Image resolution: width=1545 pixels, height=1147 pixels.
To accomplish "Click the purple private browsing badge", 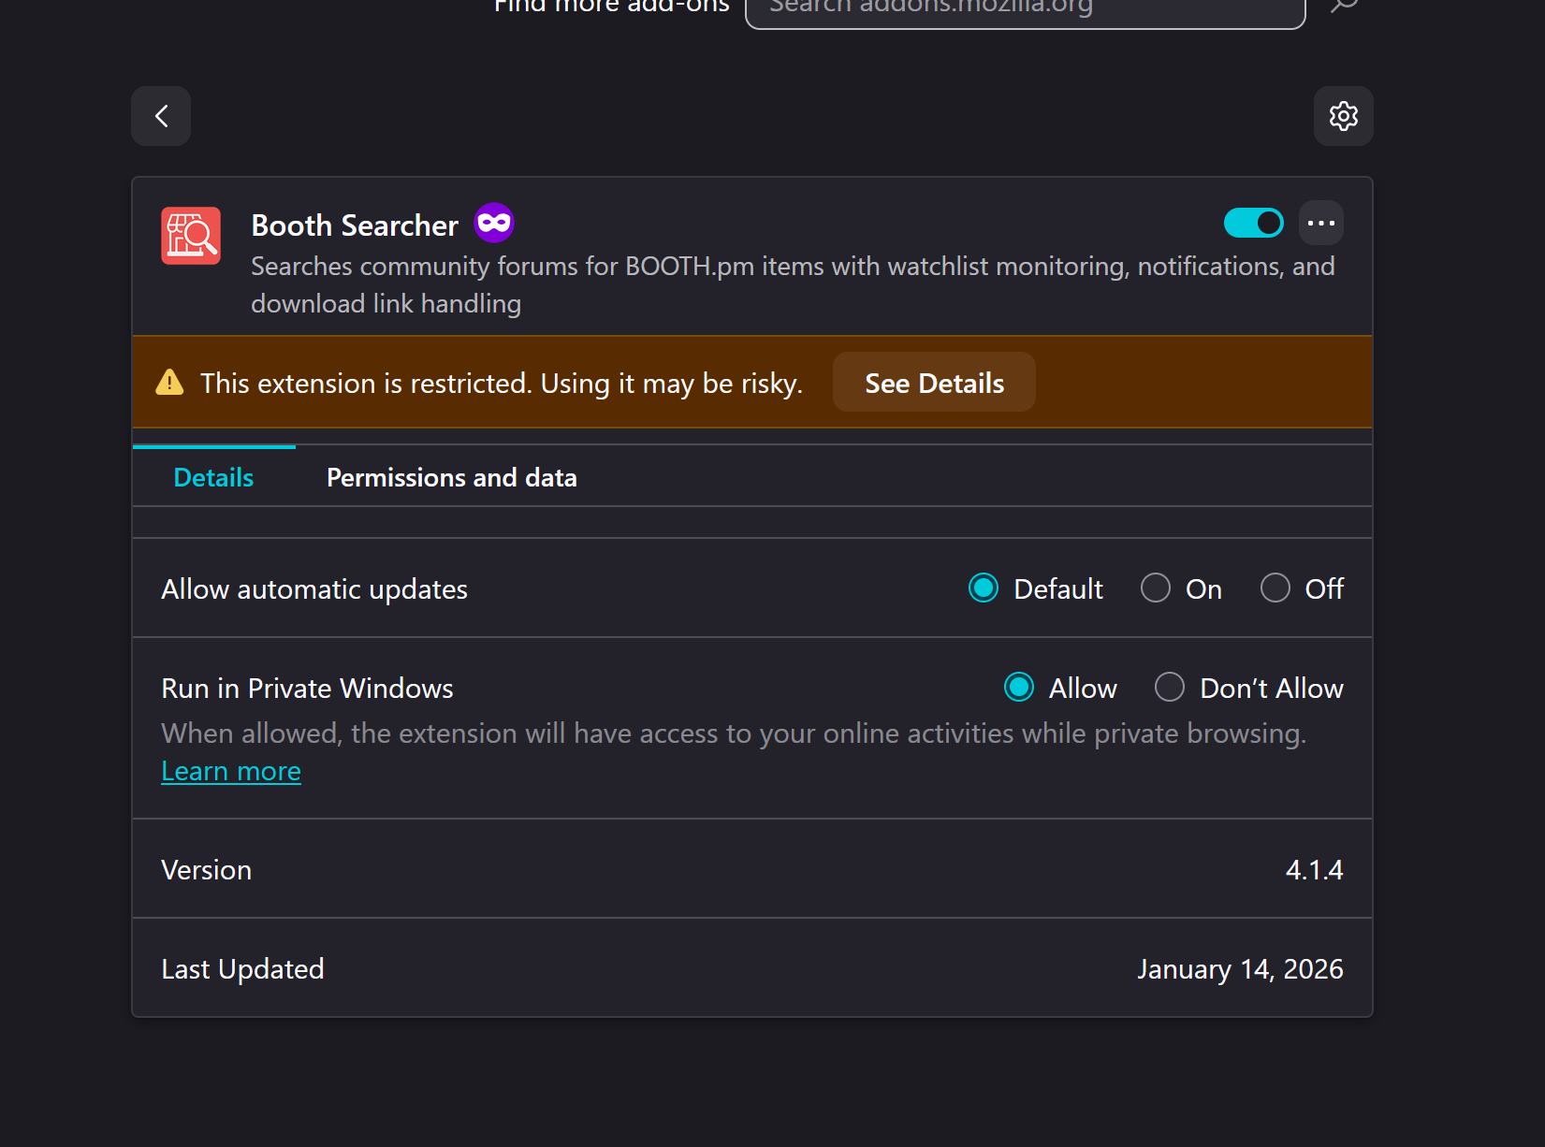I will [494, 223].
